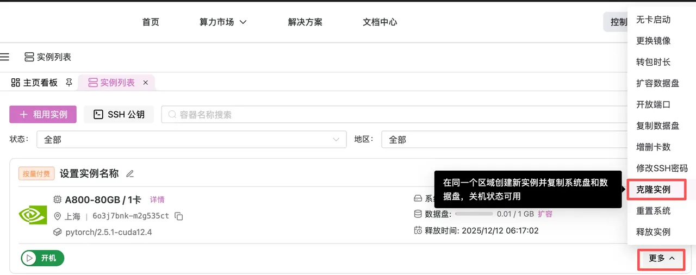Expand the 算力市场 navigation menu
Viewport: 696px width, 275px height.
[x=223, y=22]
